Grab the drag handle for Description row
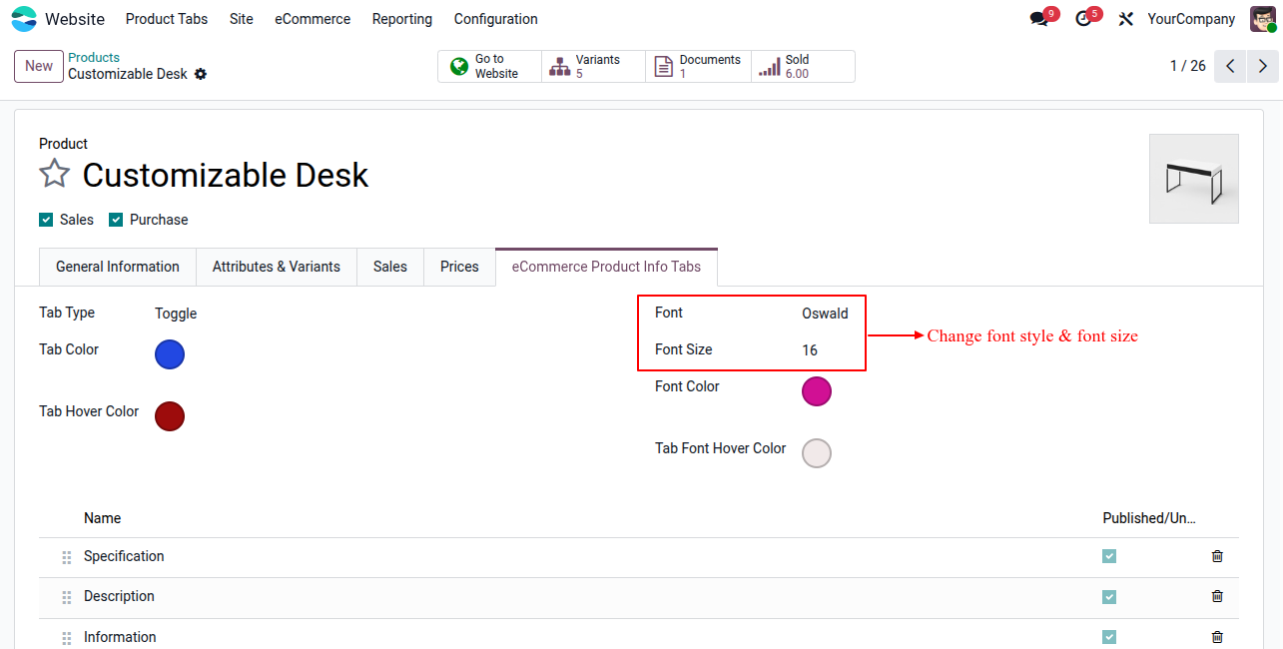 point(67,597)
